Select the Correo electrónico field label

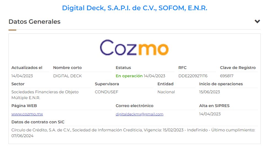pos(134,106)
